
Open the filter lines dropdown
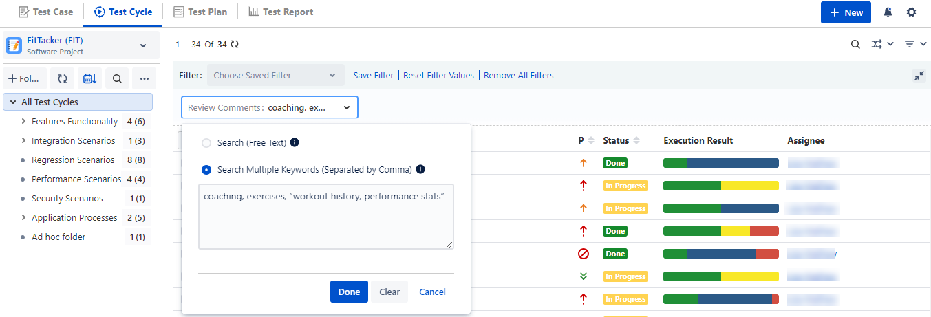(916, 44)
